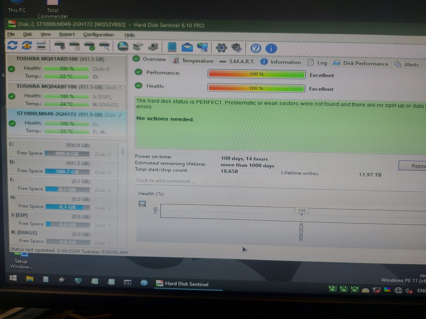Click the 'Status last updated' status bar text
Viewport: 426px width, 319px height.
pyautogui.click(x=69, y=251)
